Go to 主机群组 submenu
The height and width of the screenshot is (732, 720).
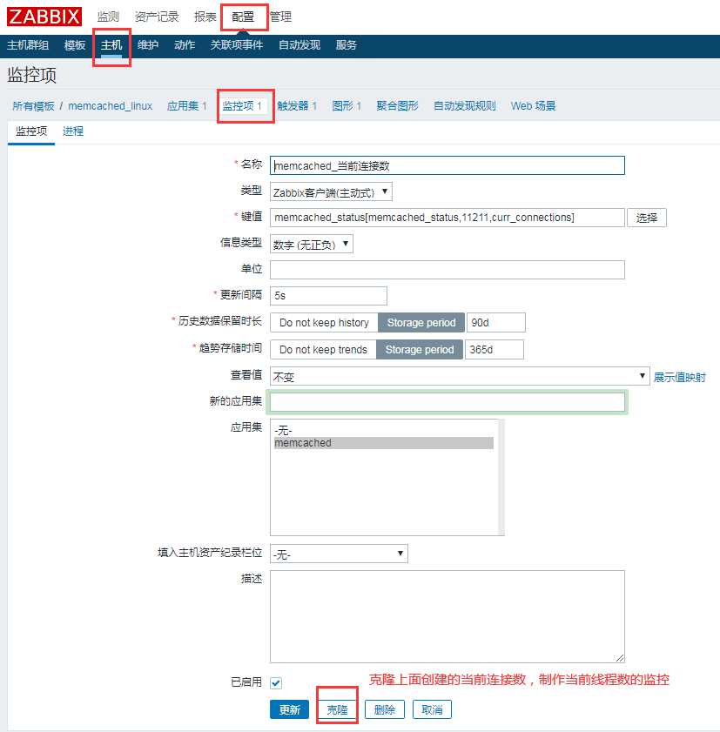[x=28, y=45]
